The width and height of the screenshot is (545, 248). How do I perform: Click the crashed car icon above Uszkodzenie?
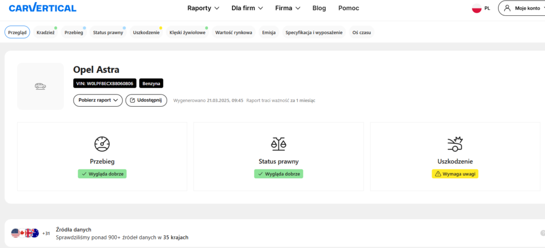coord(455,144)
